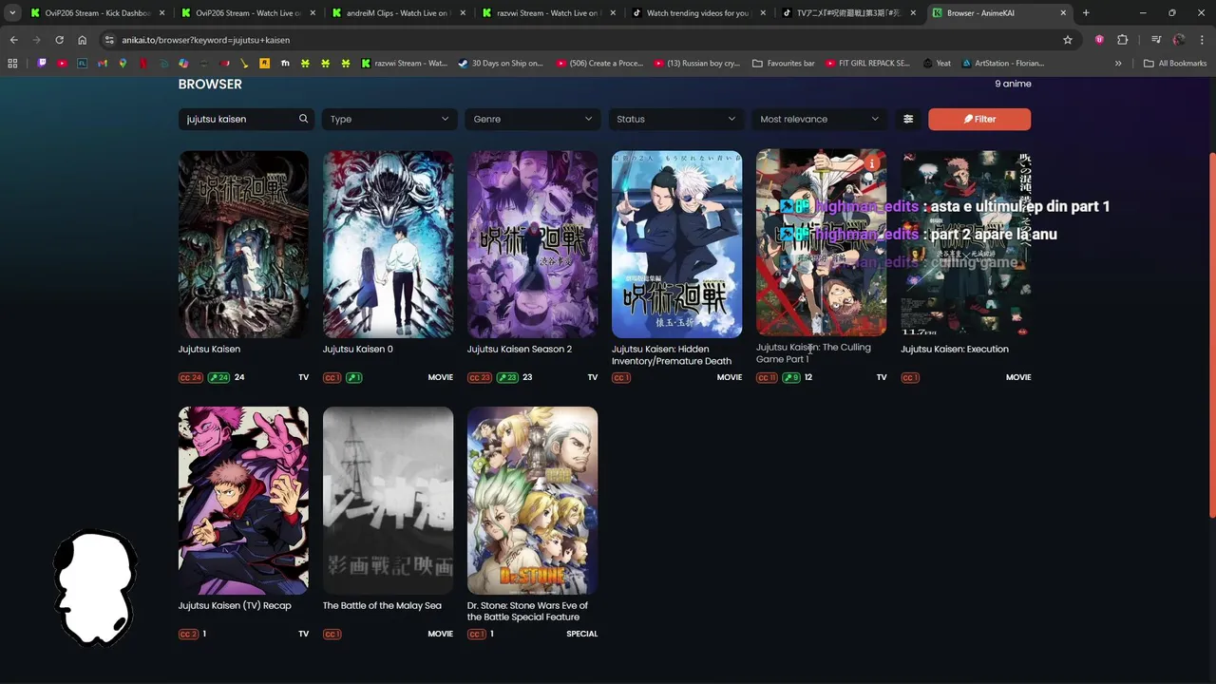This screenshot has height=684, width=1216.
Task: Open the browser home page
Action: (x=83, y=40)
